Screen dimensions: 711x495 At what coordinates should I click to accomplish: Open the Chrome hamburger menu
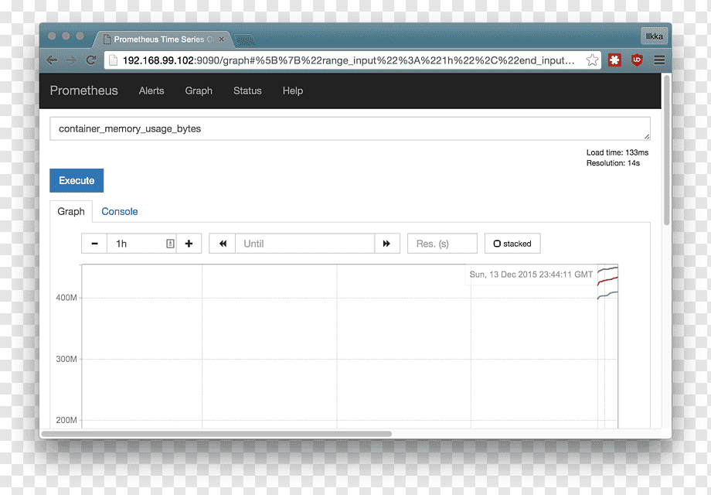(x=659, y=60)
